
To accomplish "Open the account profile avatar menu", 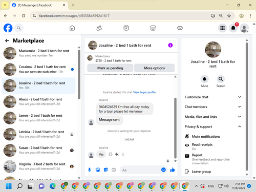I will (x=244, y=28).
